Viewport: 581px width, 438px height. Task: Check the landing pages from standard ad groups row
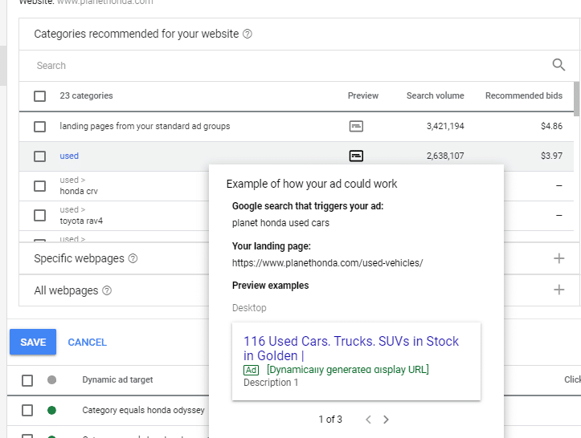tap(40, 127)
